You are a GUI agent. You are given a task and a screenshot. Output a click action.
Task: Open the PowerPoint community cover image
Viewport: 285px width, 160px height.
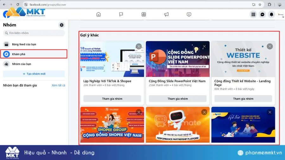178,59
